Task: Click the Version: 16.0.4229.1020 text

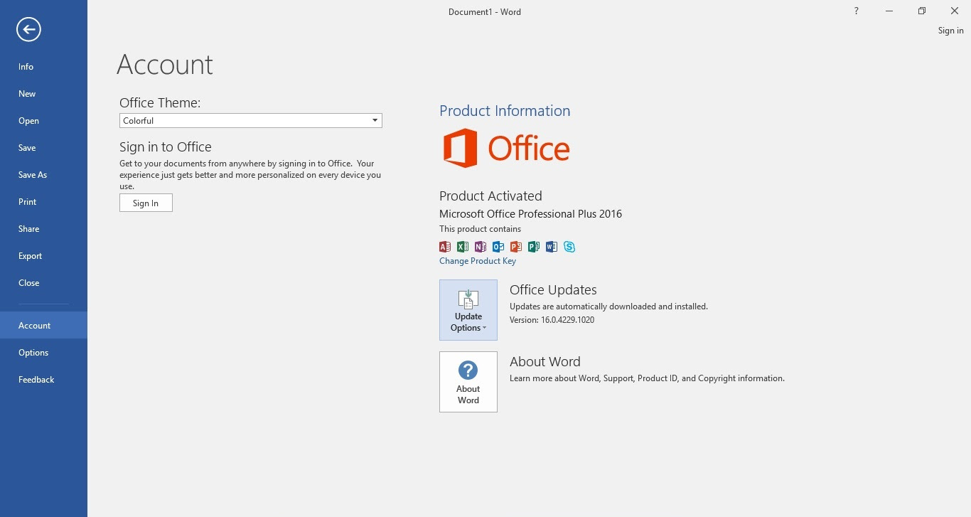Action: point(552,320)
